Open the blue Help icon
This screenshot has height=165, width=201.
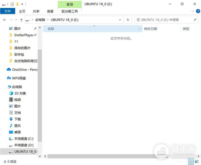(x=198, y=11)
